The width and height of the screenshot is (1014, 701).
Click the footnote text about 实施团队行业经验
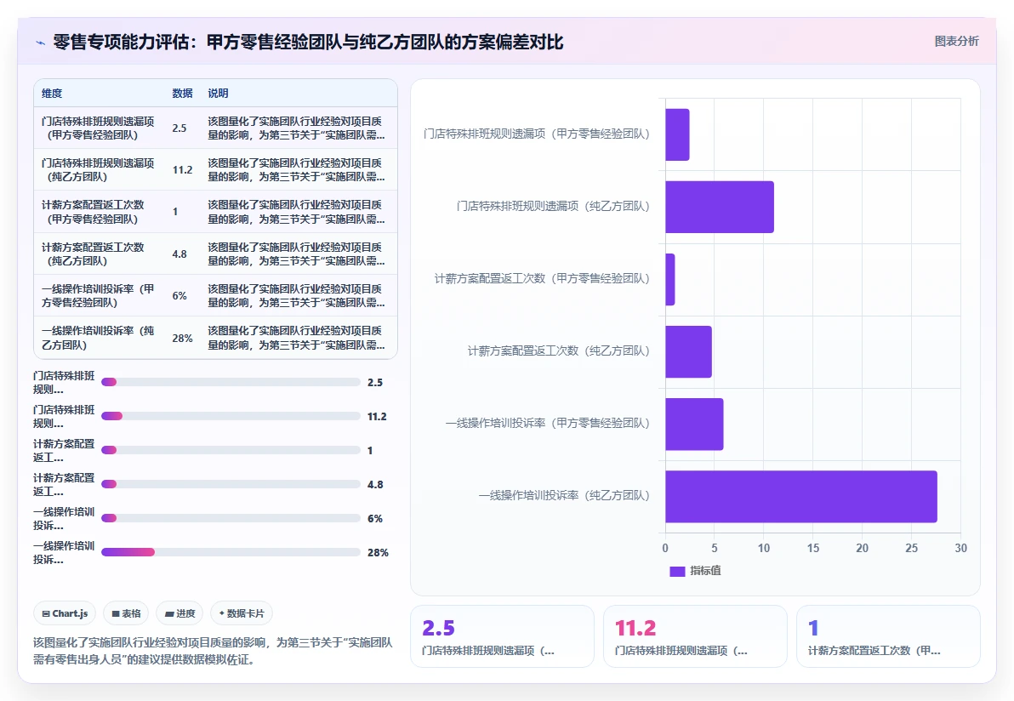213,651
